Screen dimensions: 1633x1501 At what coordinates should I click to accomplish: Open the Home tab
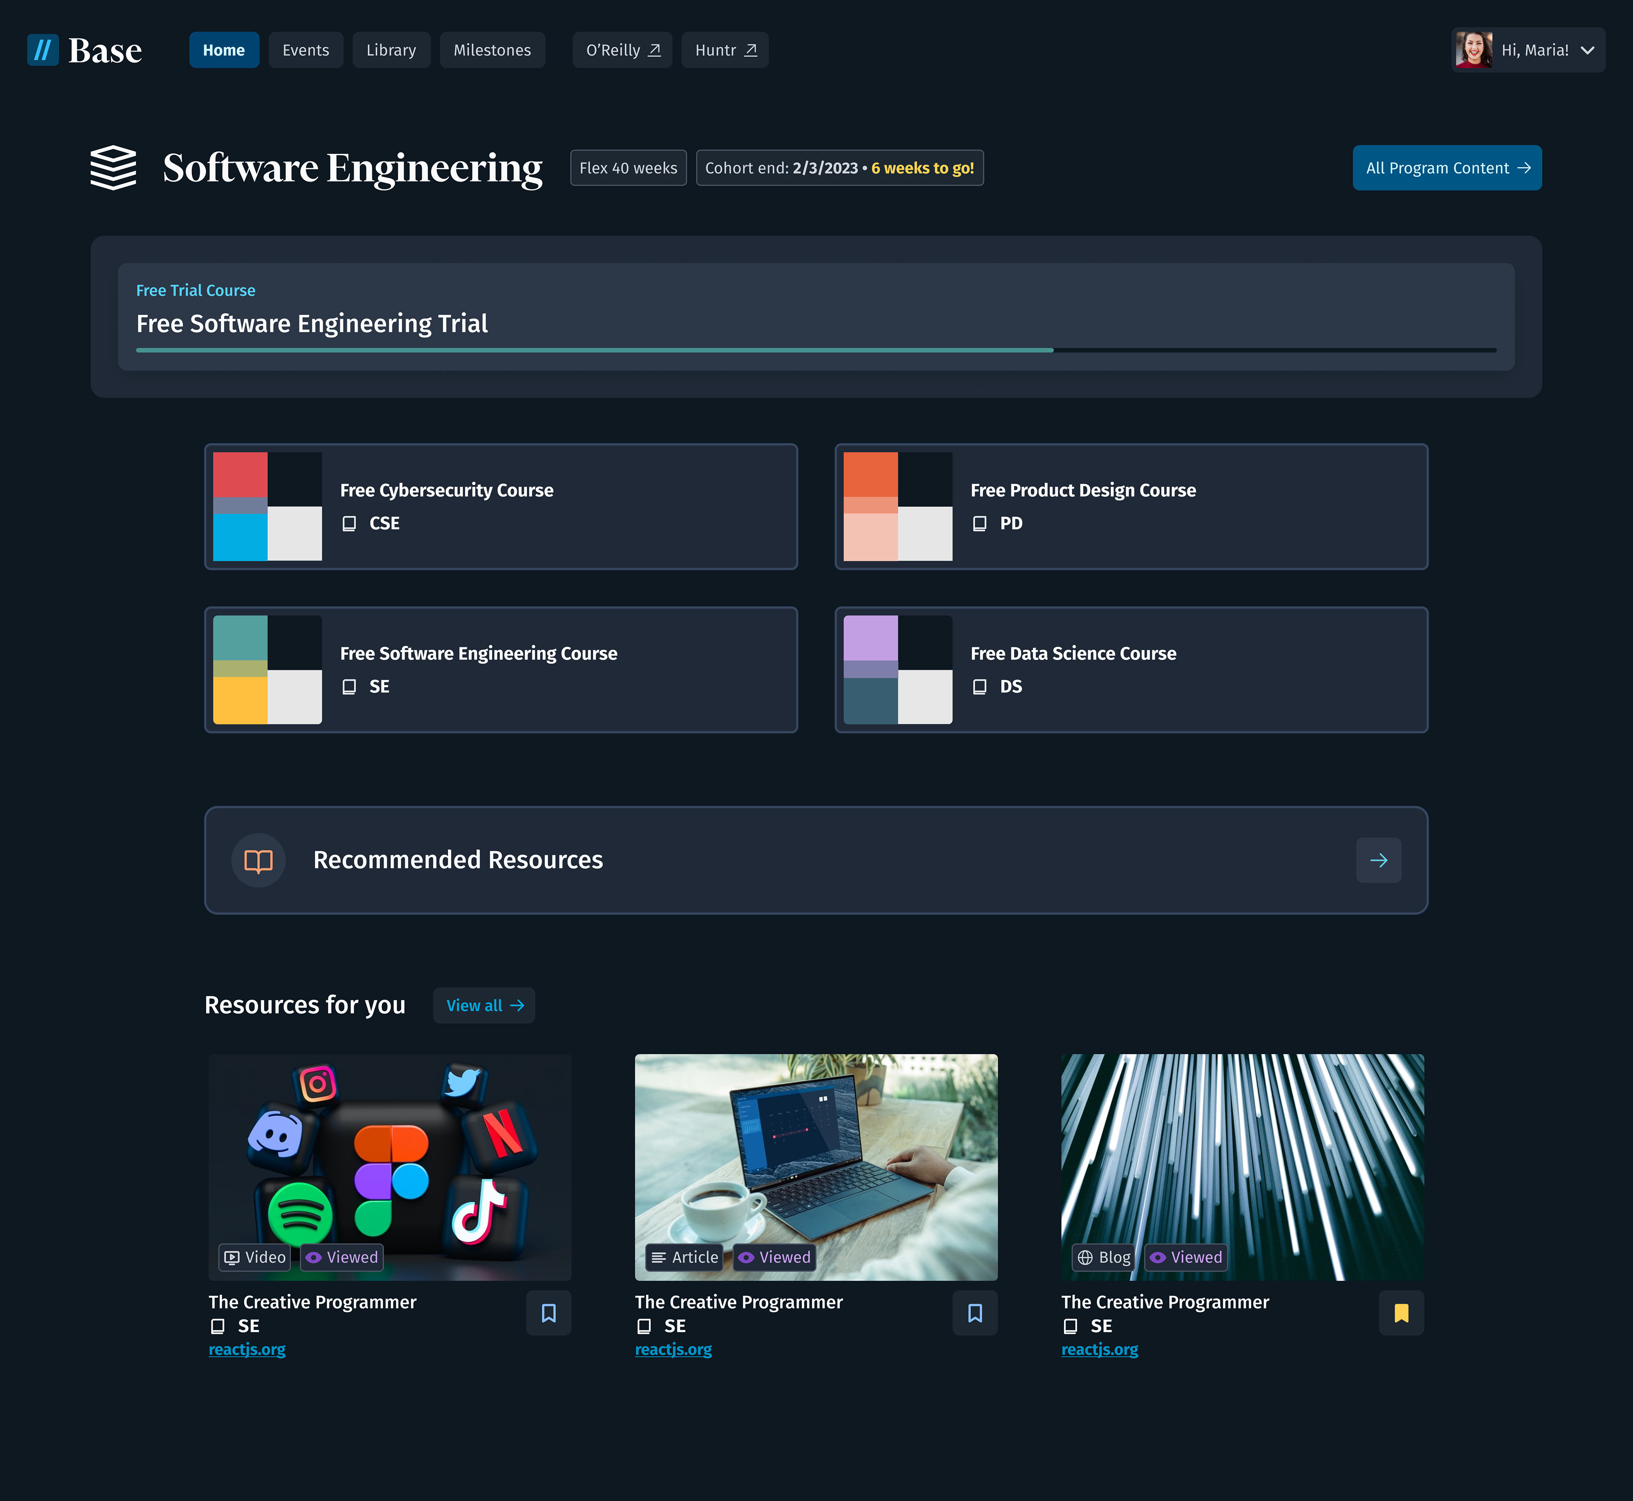[224, 50]
